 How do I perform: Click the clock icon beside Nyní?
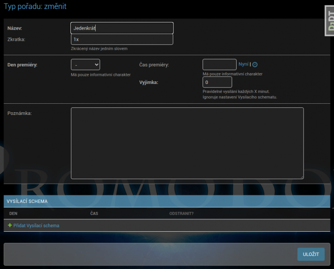click(x=255, y=65)
